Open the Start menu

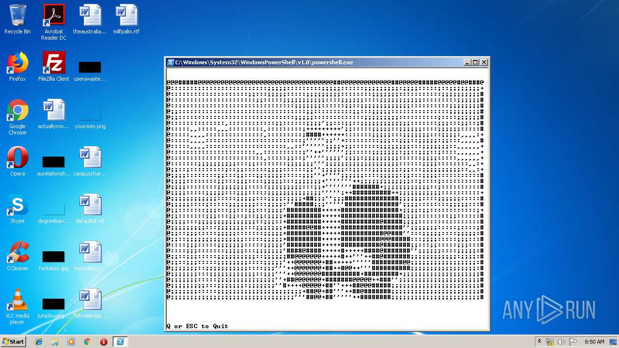13,341
